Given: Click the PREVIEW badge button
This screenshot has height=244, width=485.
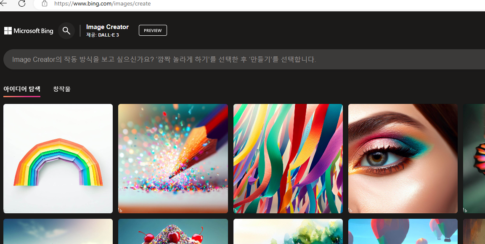Looking at the screenshot, I should [x=153, y=30].
